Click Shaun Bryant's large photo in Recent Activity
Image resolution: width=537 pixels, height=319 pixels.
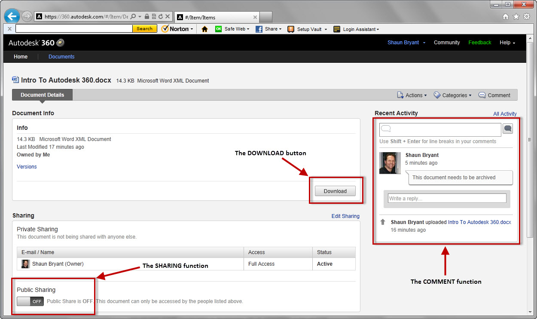390,163
